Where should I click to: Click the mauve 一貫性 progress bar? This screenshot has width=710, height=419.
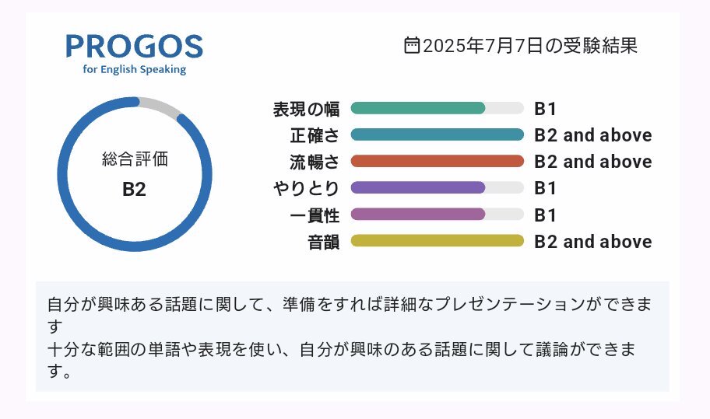pyautogui.click(x=438, y=215)
